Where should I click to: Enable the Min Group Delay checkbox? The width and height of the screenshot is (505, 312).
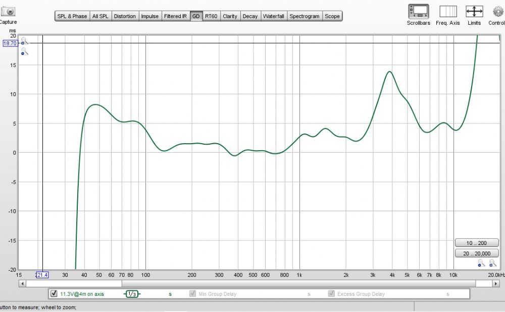coord(192,294)
